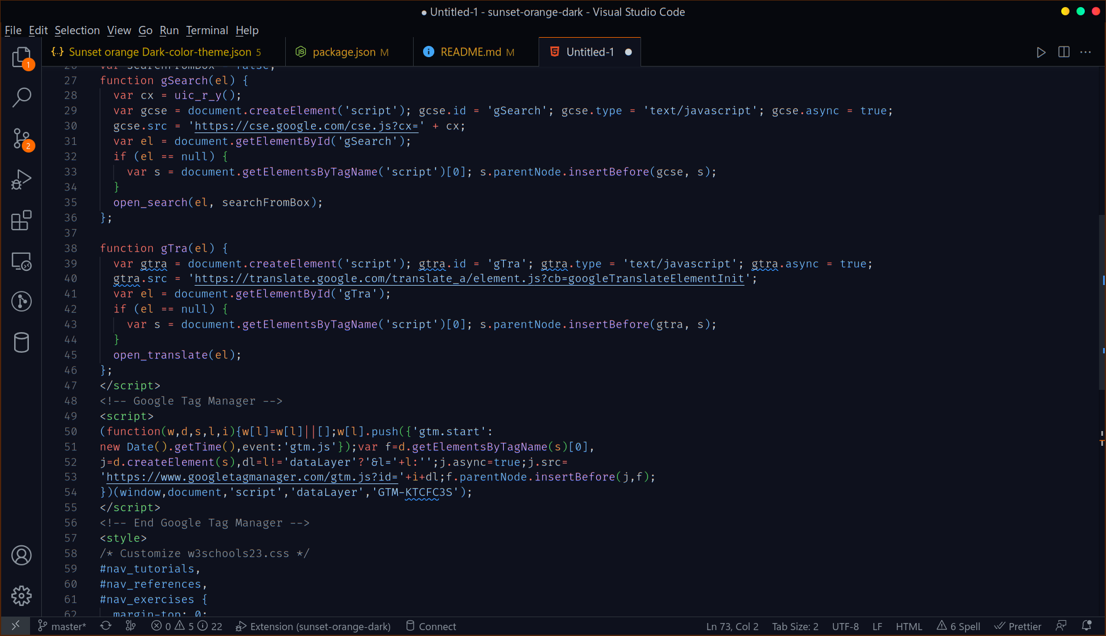Open remote window indicator in status bar
1106x636 pixels.
coord(16,626)
